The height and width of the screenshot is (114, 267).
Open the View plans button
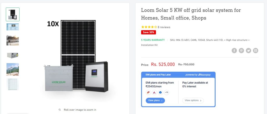(x=155, y=100)
